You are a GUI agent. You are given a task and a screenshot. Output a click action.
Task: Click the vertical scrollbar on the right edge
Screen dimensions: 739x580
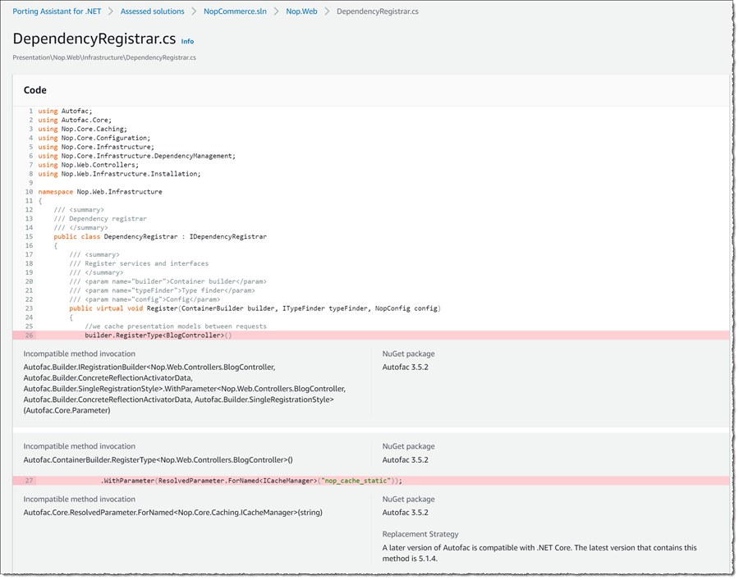point(733,287)
